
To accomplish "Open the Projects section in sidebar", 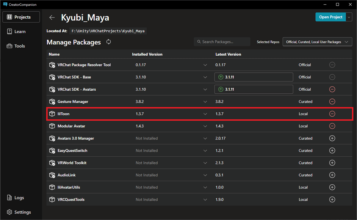I will click(x=21, y=17).
